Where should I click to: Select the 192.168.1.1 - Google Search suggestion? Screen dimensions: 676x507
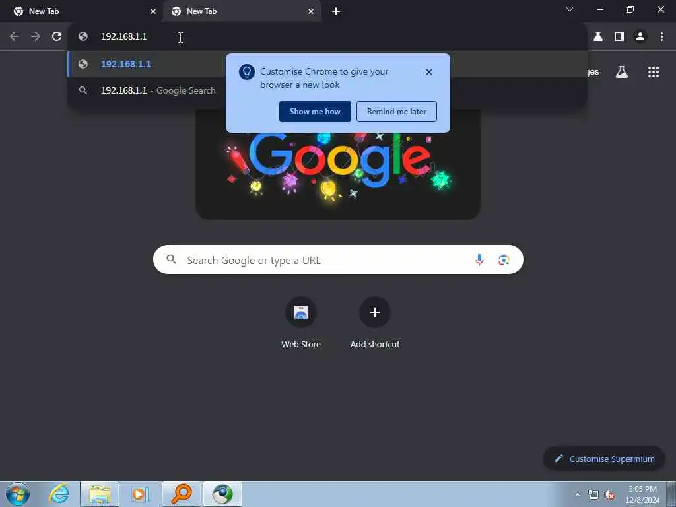pos(147,90)
